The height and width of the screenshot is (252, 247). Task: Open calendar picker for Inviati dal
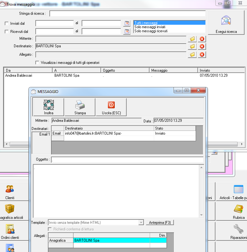127,23
